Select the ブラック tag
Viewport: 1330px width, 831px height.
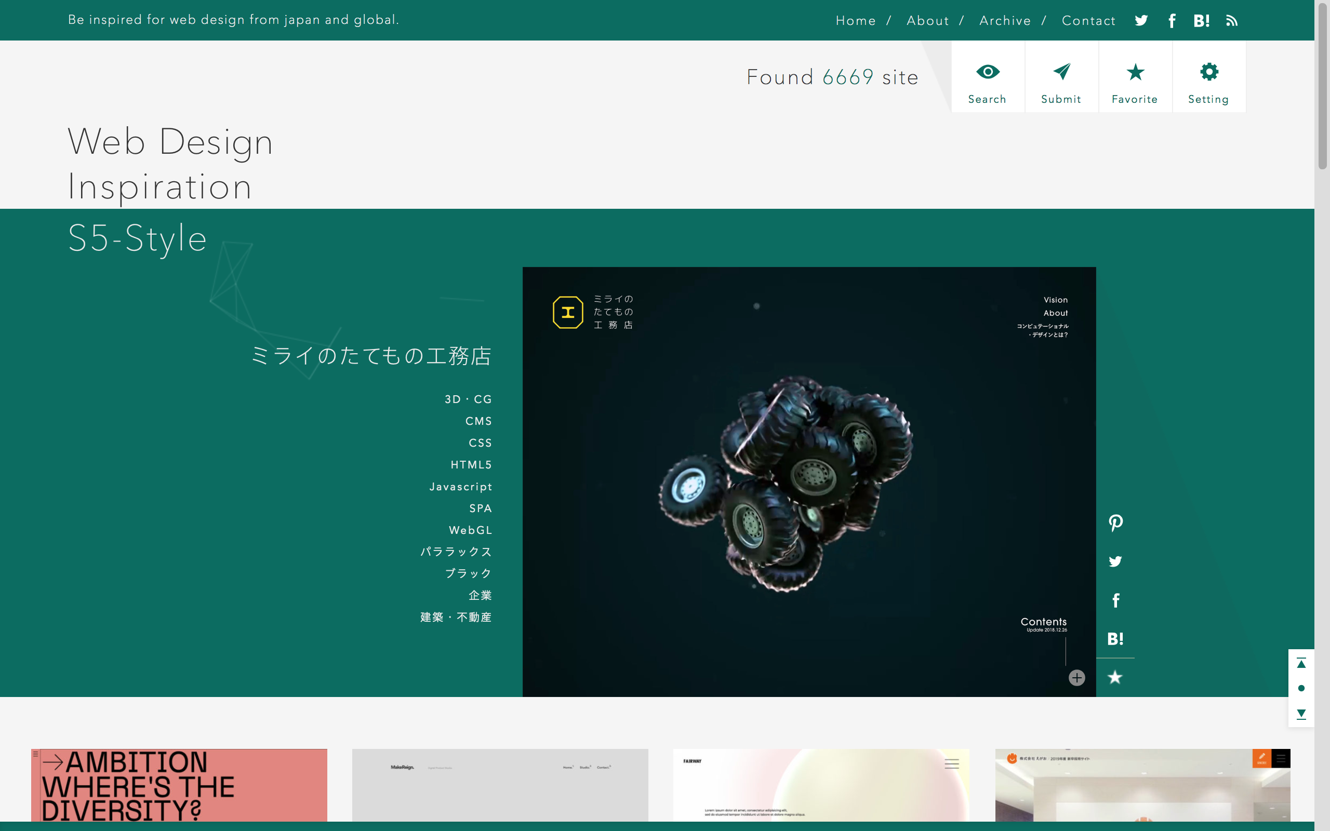[x=468, y=573]
